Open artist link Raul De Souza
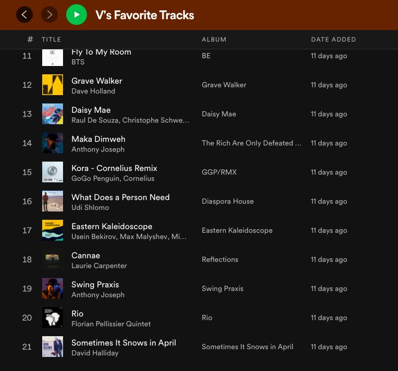This screenshot has height=371, width=398. point(95,121)
